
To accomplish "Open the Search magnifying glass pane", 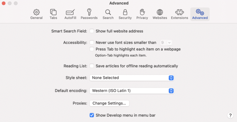I will 108,12.
